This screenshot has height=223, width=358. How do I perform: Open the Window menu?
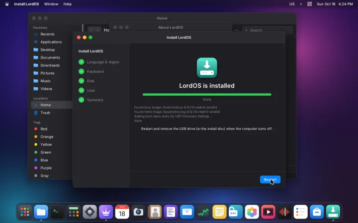click(51, 4)
